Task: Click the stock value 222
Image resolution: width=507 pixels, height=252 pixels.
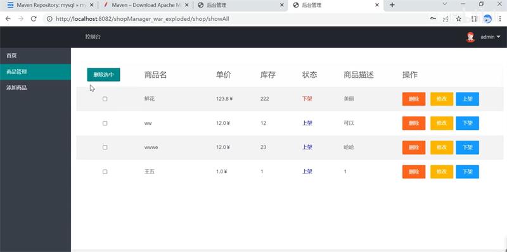Action: [x=264, y=99]
